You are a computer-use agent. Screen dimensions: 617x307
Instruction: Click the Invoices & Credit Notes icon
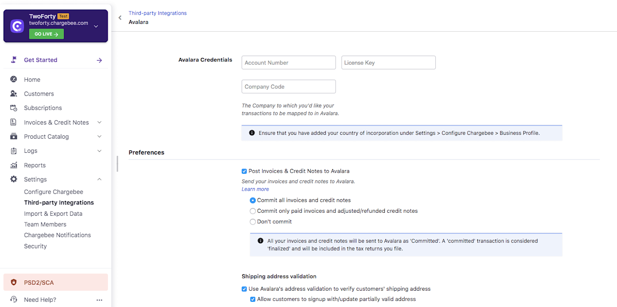pyautogui.click(x=14, y=122)
